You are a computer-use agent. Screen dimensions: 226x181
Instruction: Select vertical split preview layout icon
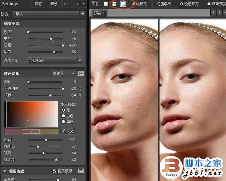122,4
